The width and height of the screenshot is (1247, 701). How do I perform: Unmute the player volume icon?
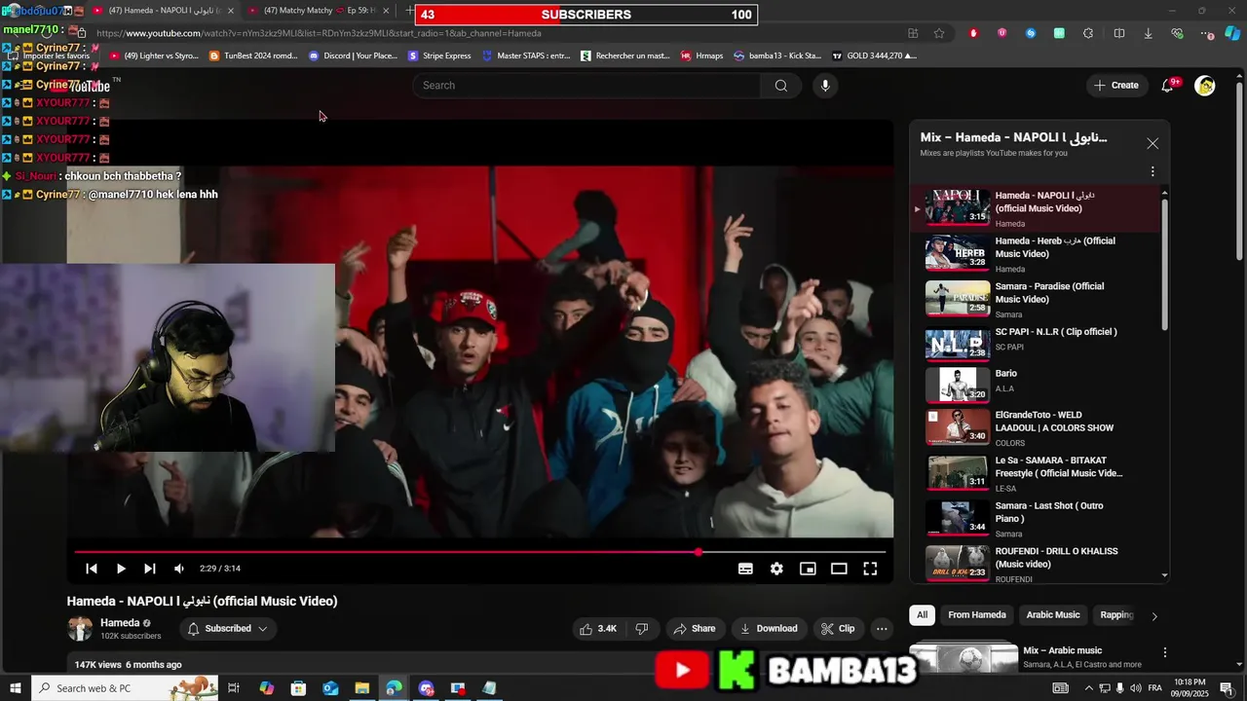click(179, 569)
